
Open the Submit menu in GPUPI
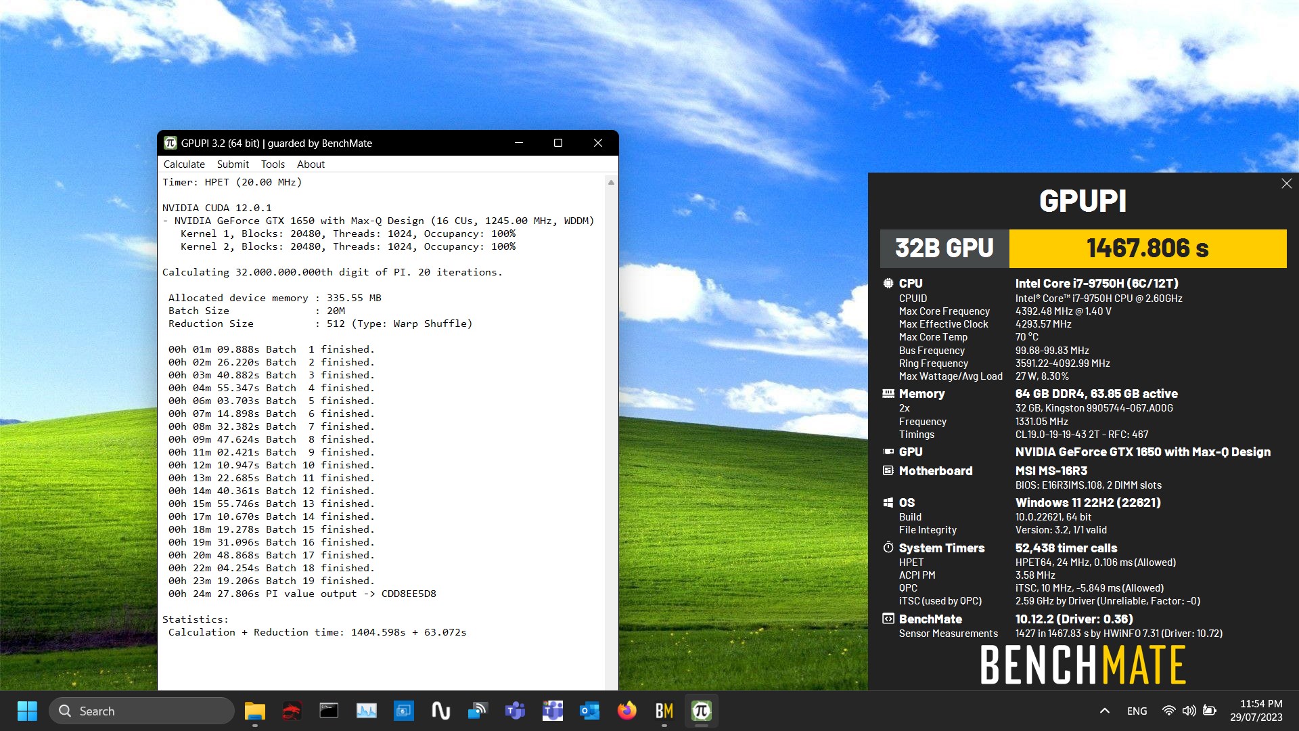pyautogui.click(x=233, y=164)
